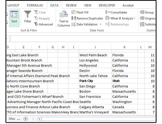This screenshot has height=124, width=162.
Task: Open the Sort dialog icon
Action: pyautogui.click(x=14, y=14)
